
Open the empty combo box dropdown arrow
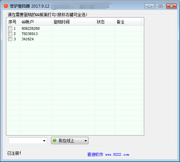[x=44, y=141]
